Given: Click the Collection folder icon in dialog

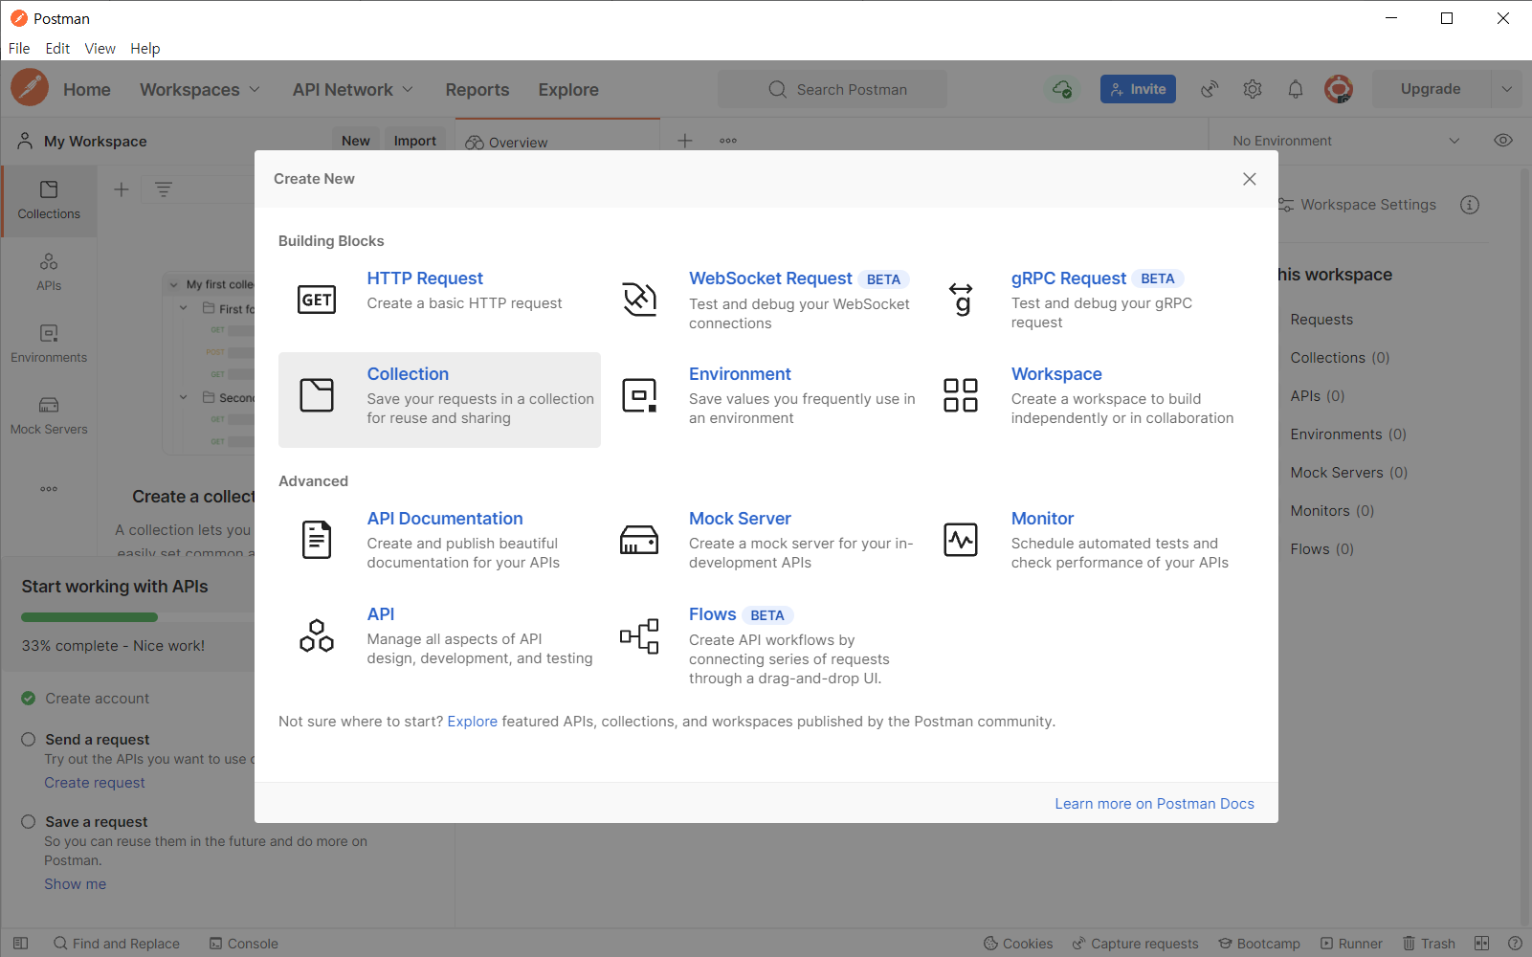Looking at the screenshot, I should 317,395.
